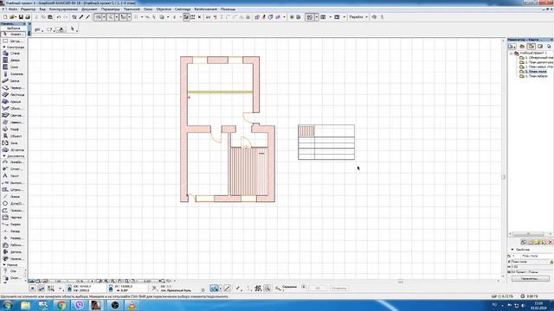Open the Teamwork menu
Viewport: 554px width, 311px height.
pyautogui.click(x=132, y=10)
